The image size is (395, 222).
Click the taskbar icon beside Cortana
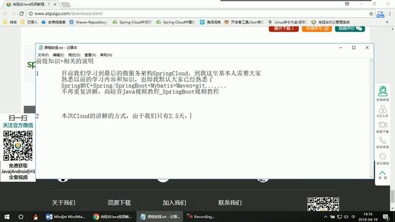click(36, 216)
